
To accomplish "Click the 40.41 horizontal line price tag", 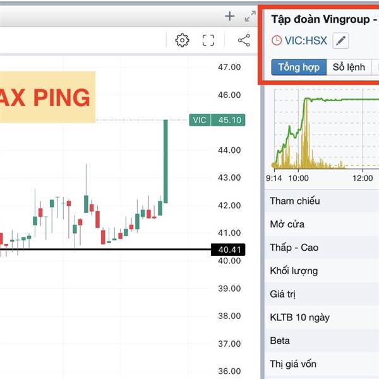I will (x=228, y=250).
